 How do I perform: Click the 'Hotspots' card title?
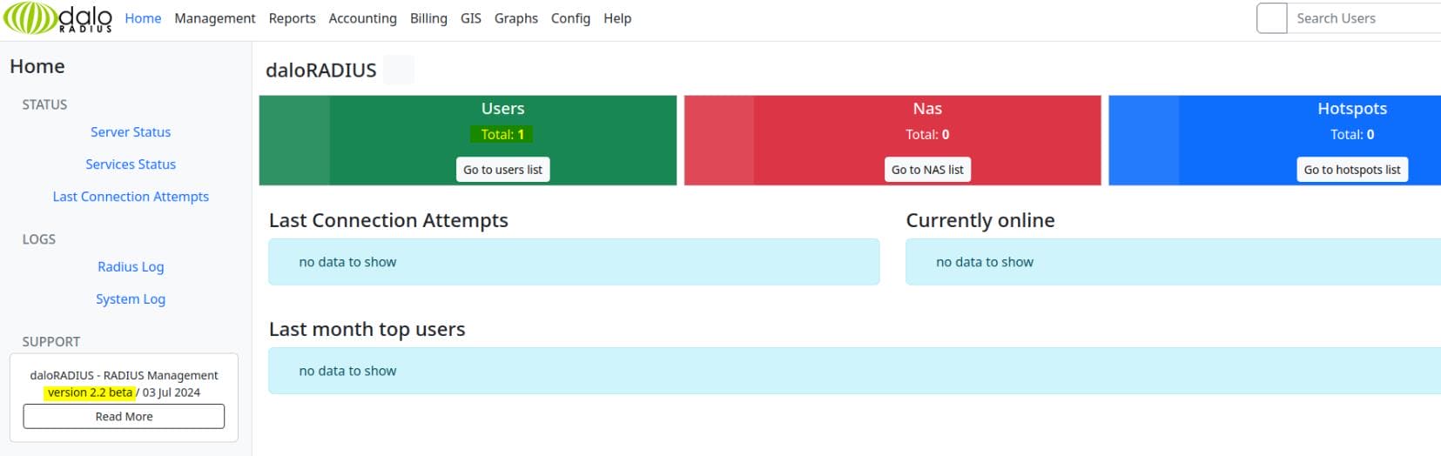[1352, 109]
